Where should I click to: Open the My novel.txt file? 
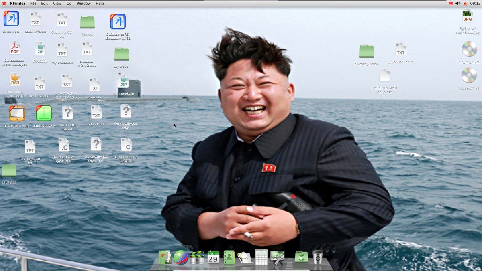[39, 84]
